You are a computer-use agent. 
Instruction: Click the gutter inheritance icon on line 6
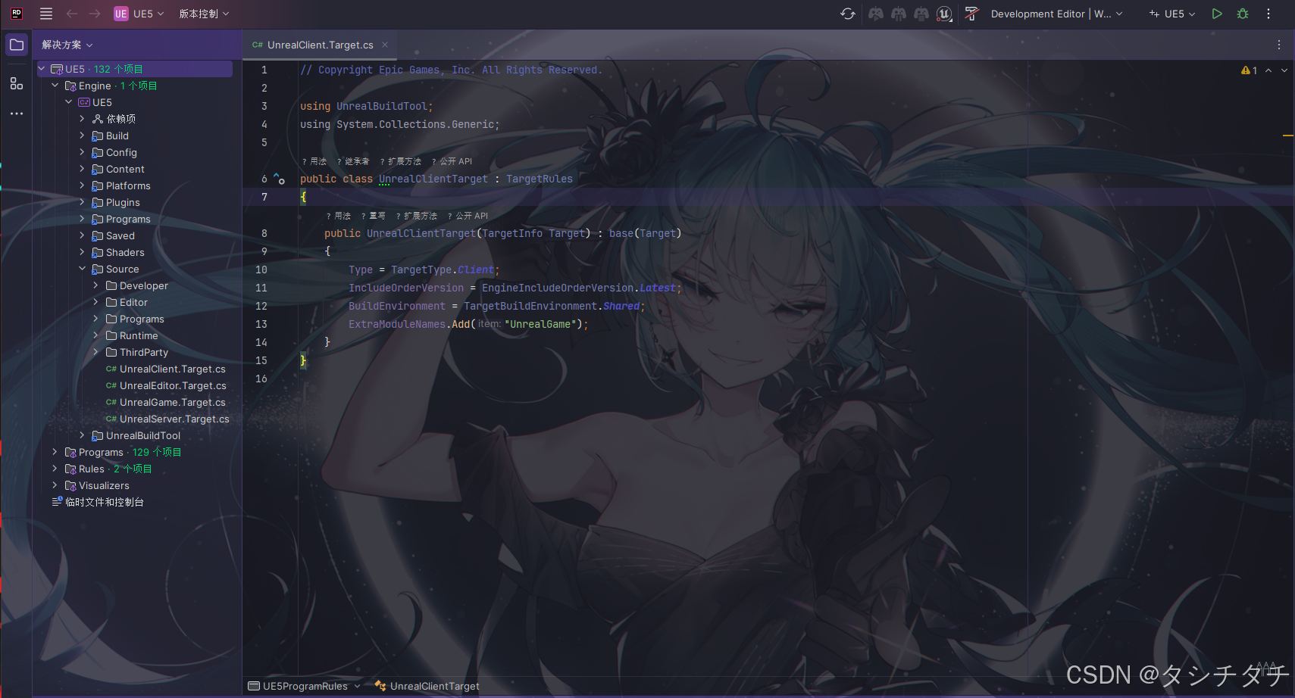coord(280,179)
